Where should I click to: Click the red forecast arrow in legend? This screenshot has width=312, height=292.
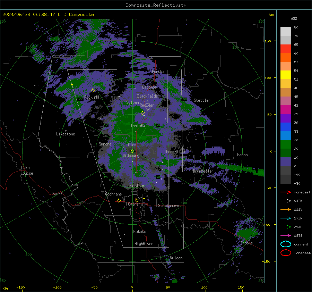pyautogui.click(x=286, y=192)
